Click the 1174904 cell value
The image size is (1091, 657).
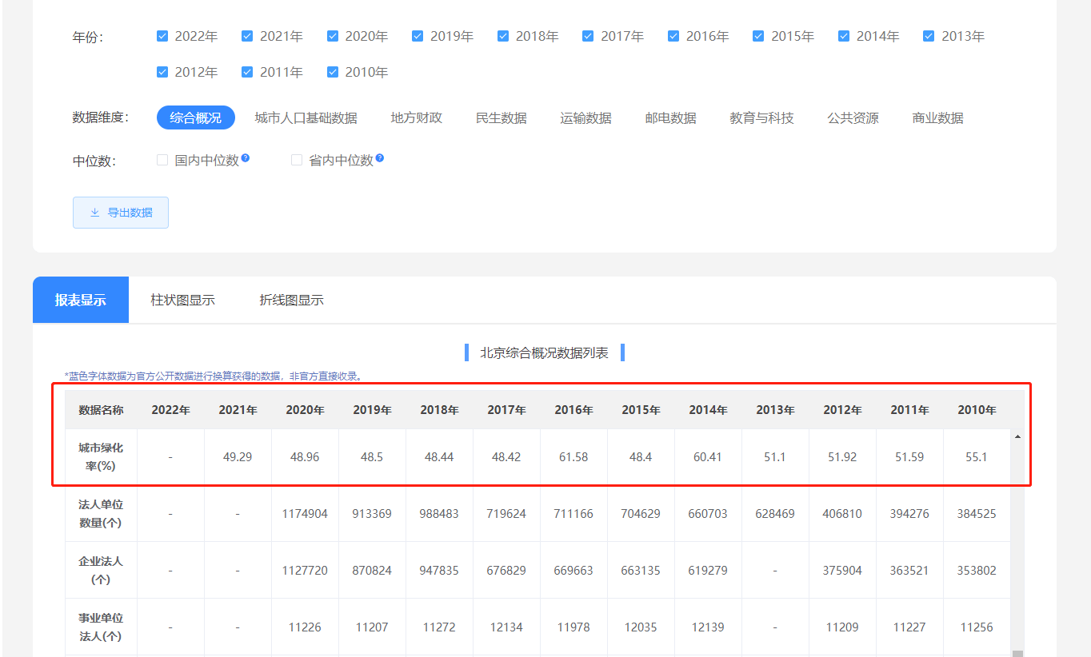tap(306, 514)
